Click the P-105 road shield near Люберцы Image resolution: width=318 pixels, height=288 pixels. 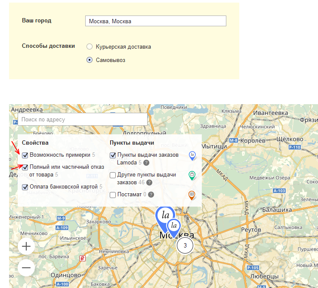point(253,268)
